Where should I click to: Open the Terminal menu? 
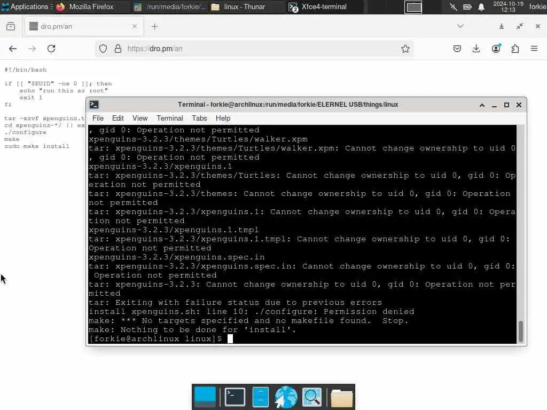point(169,118)
